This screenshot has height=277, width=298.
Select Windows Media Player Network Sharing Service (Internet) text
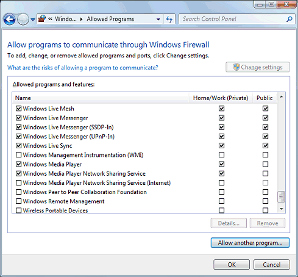[x=97, y=183]
